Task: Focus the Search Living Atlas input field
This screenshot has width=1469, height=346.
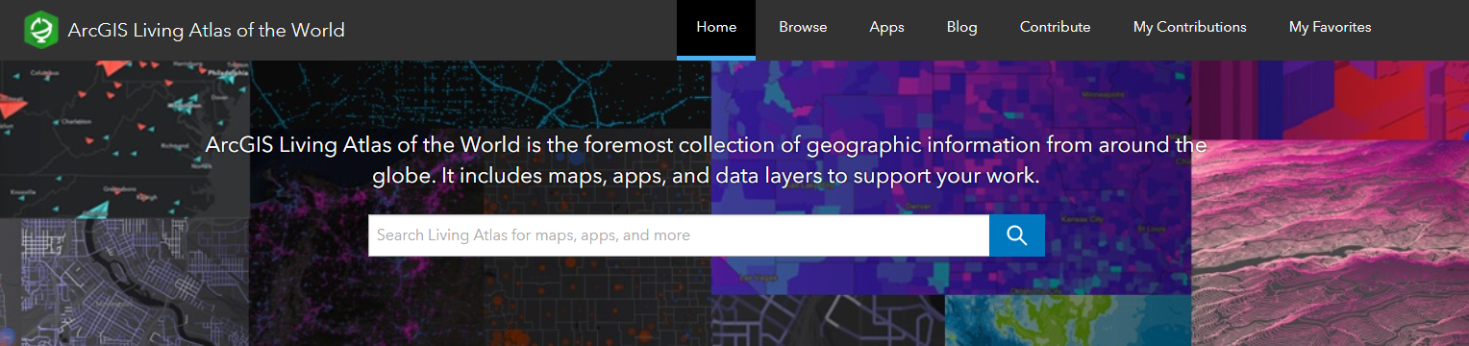Action: pyautogui.click(x=679, y=235)
